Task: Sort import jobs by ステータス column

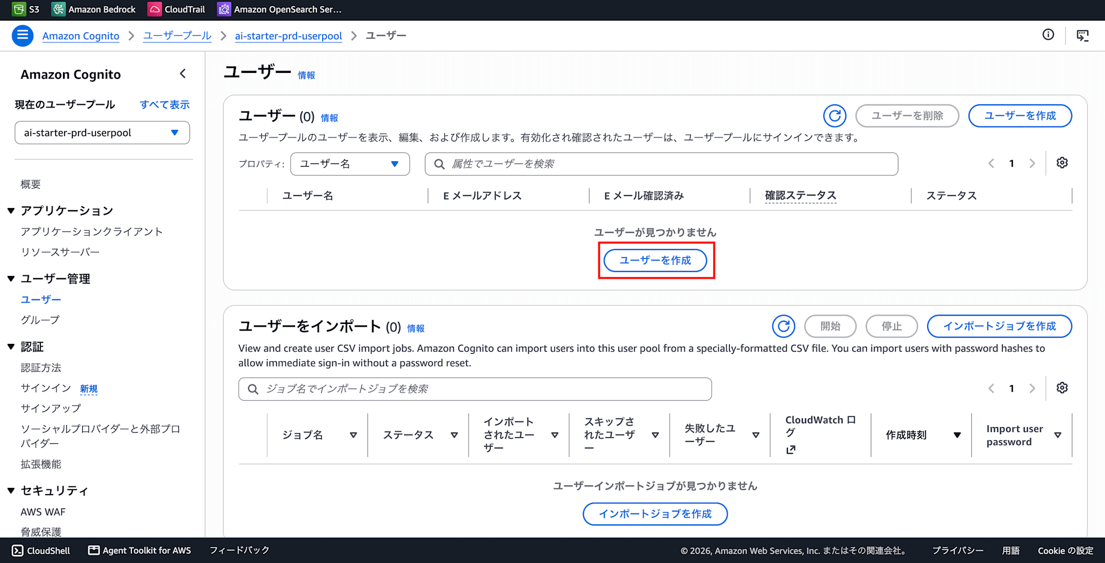Action: pyautogui.click(x=454, y=435)
